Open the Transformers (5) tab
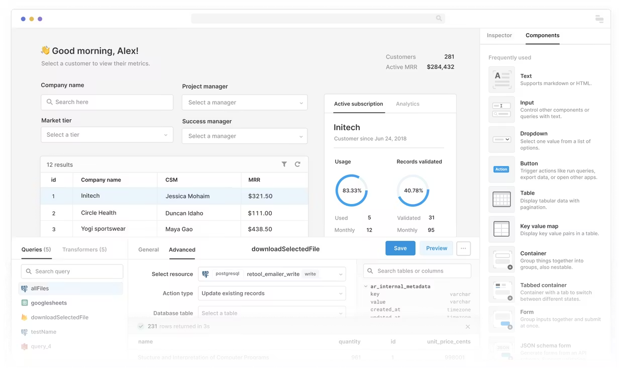This screenshot has height=373, width=622. click(84, 249)
